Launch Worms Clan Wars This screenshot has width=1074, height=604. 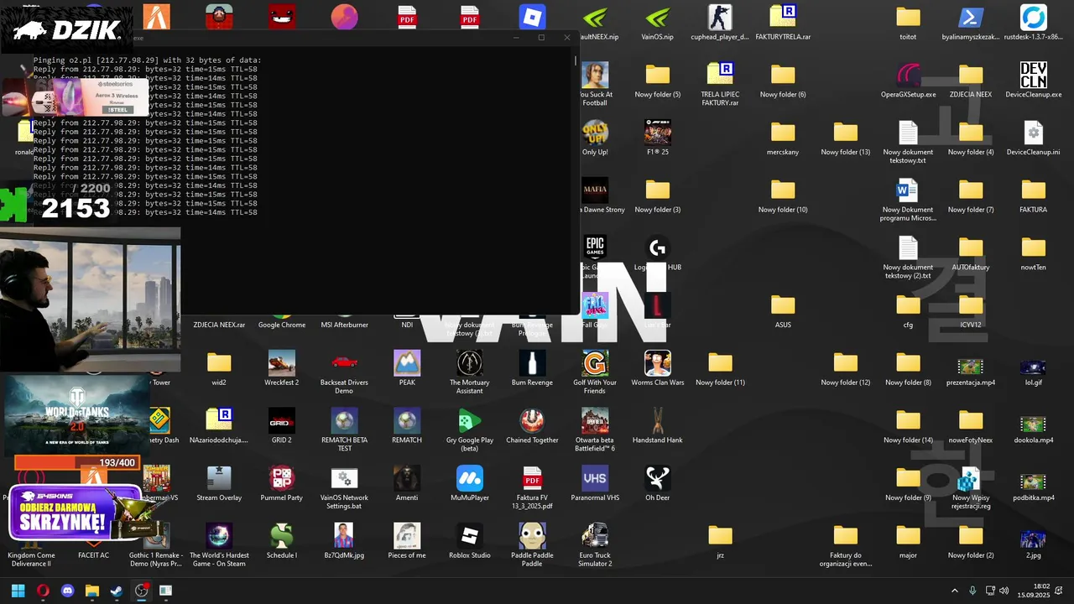pos(657,369)
